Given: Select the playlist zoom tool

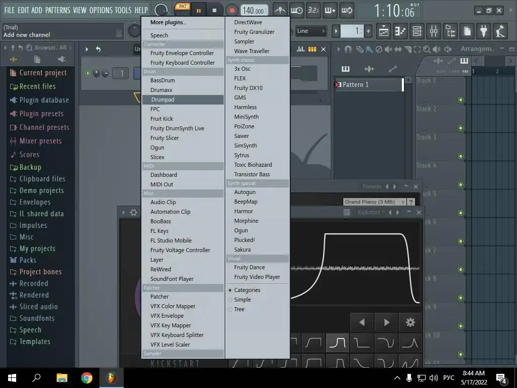Looking at the screenshot, I should coord(427,49).
